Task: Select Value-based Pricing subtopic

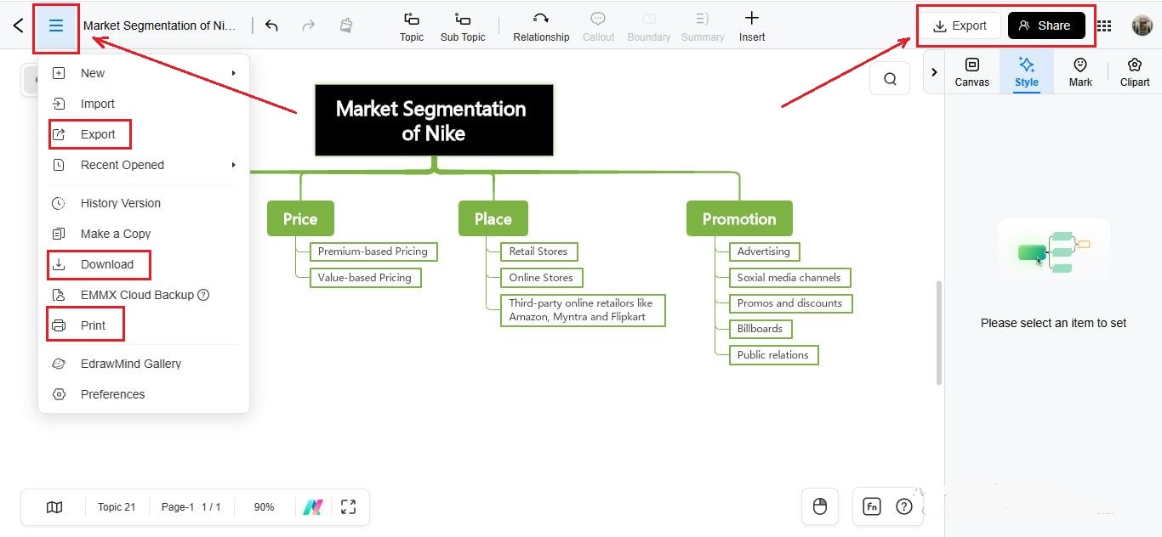Action: click(365, 278)
